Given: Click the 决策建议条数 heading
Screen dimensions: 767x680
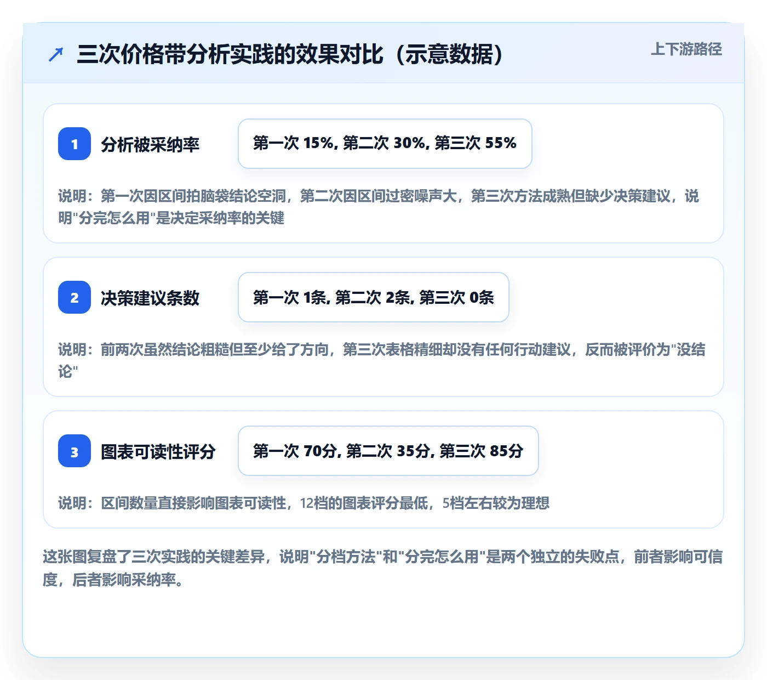Looking at the screenshot, I should 150,298.
